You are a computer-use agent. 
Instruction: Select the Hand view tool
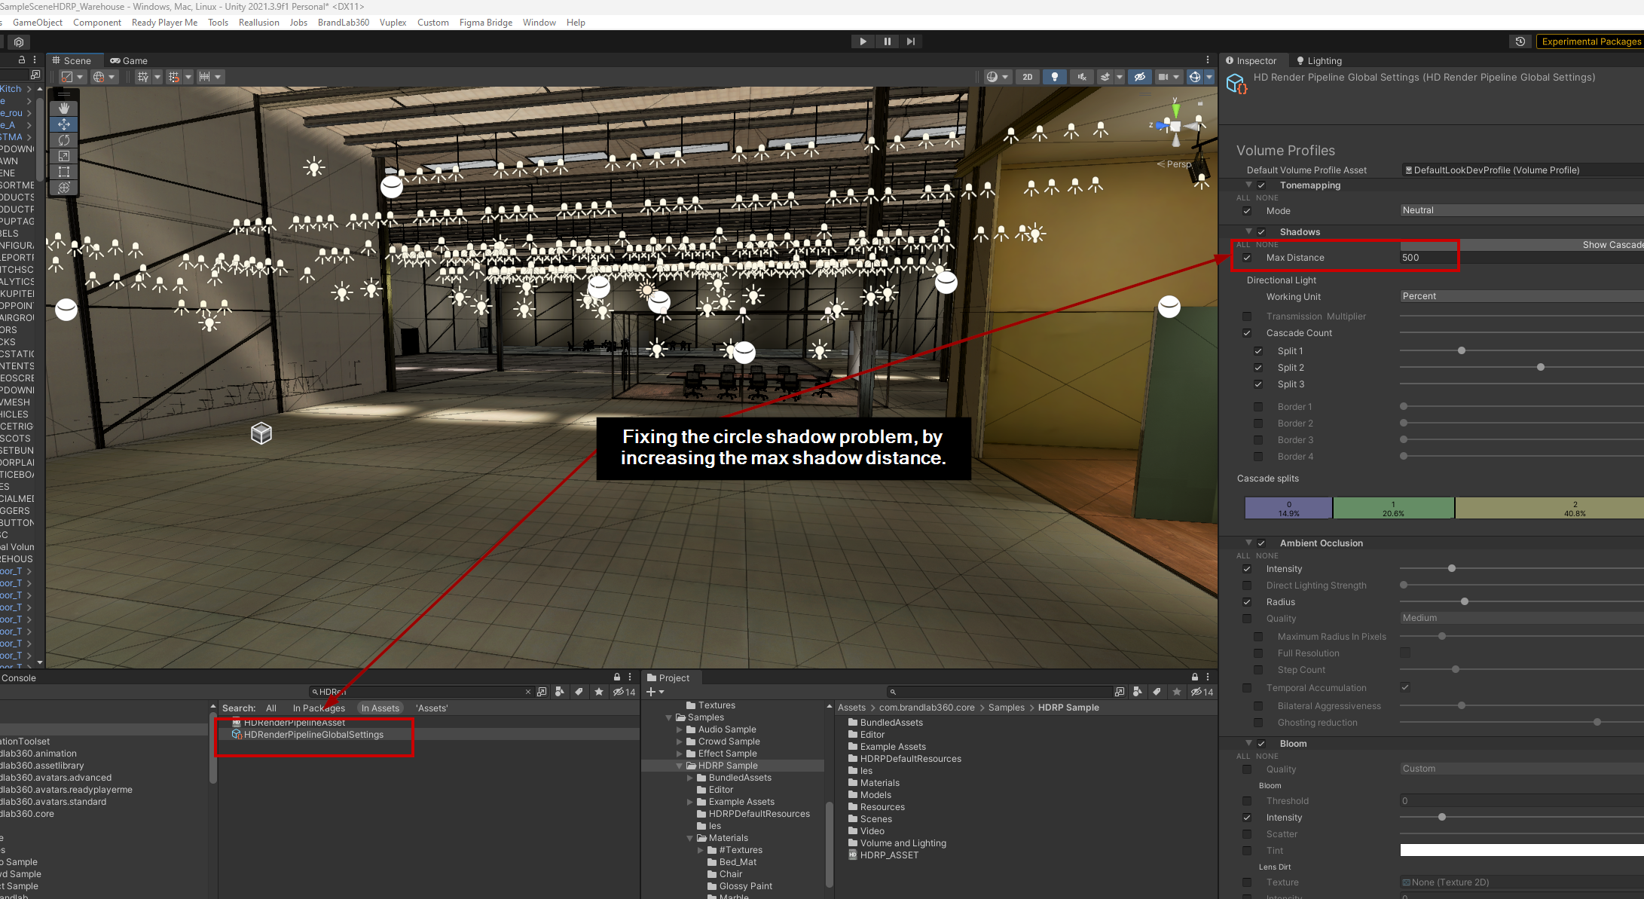(64, 109)
